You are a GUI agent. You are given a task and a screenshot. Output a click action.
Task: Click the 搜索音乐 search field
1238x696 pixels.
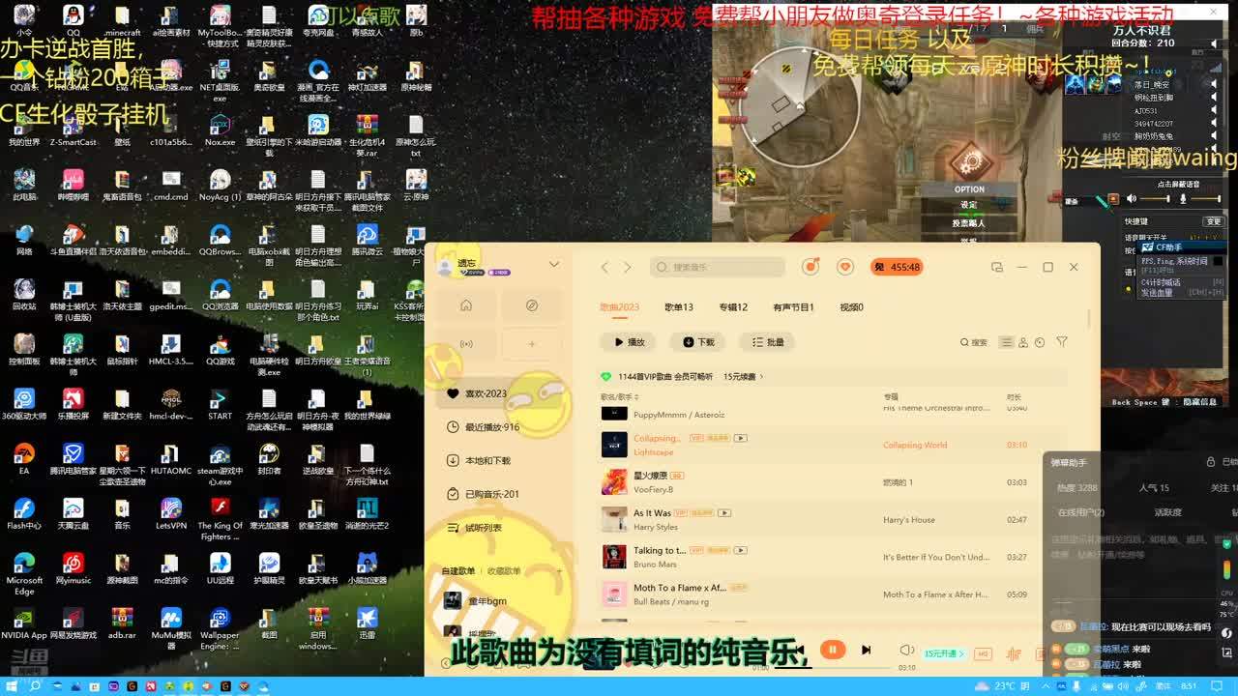pyautogui.click(x=716, y=267)
